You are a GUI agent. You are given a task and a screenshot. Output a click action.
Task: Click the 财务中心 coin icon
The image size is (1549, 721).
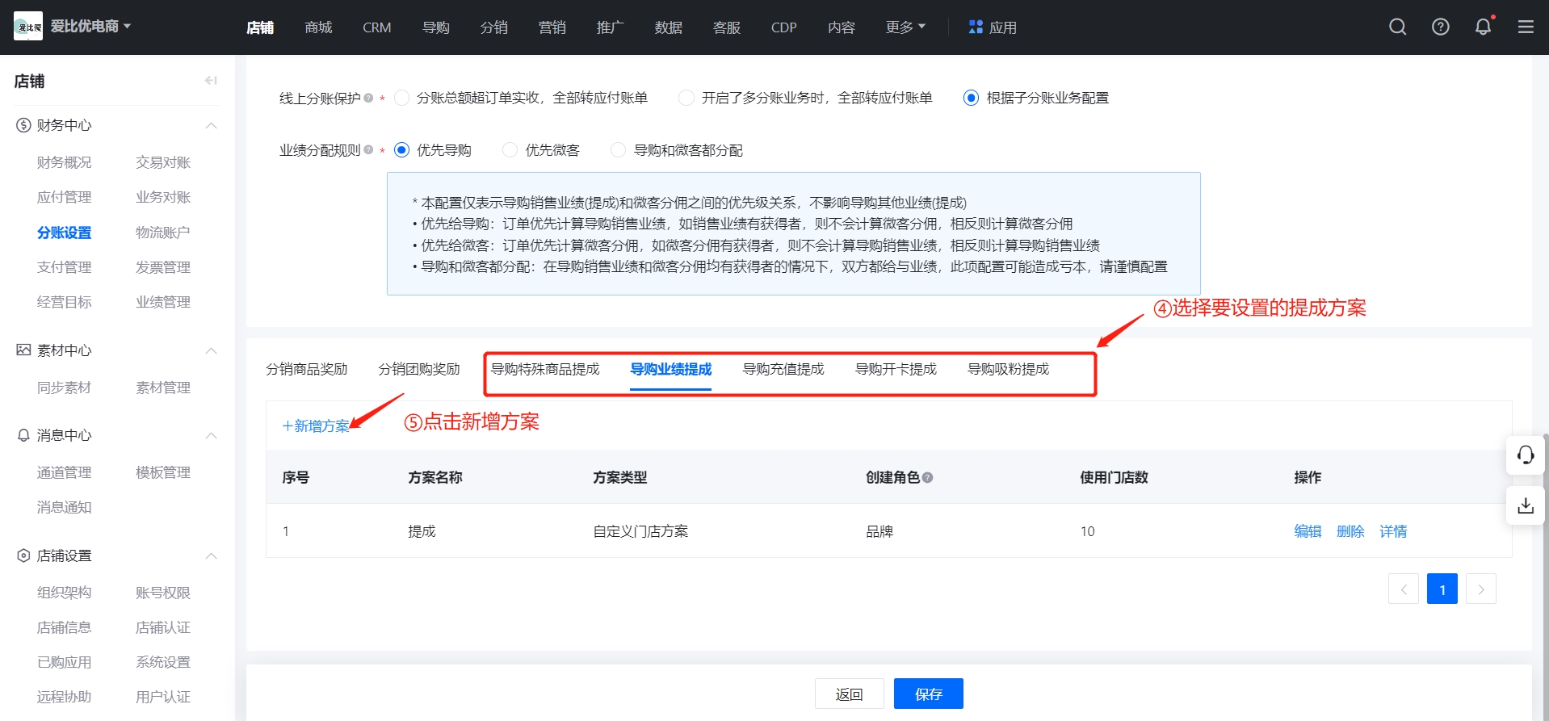coord(23,125)
